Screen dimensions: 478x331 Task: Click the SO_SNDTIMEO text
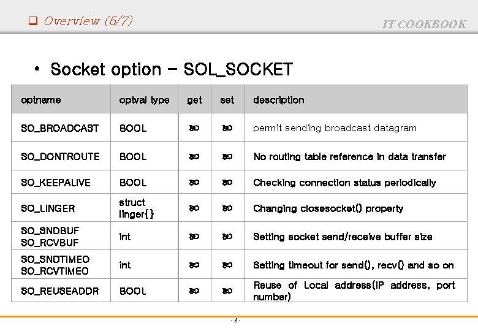pyautogui.click(x=55, y=259)
